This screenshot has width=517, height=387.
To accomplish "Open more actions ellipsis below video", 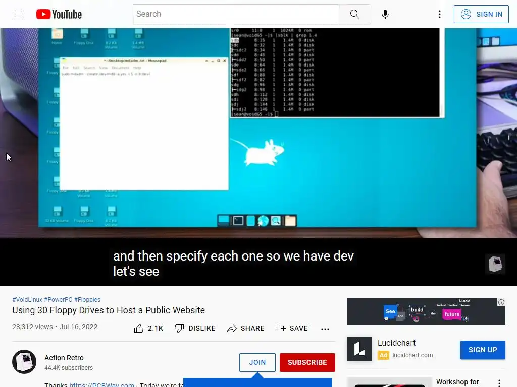I will tap(325, 329).
